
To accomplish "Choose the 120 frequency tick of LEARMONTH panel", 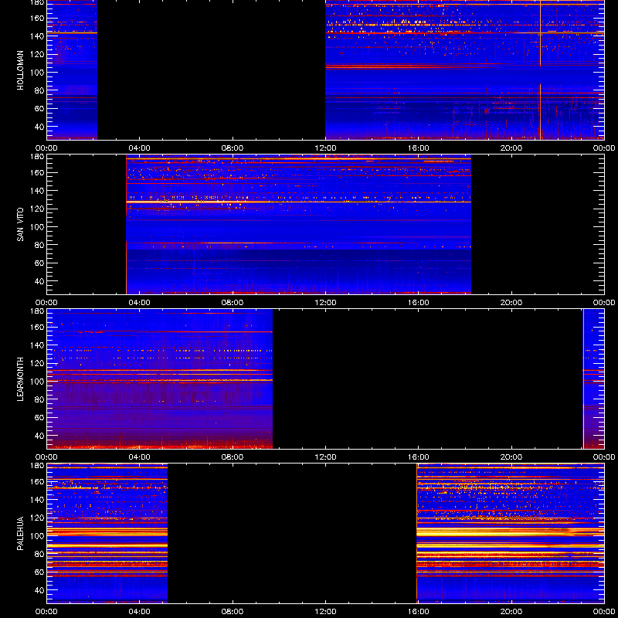I will click(x=39, y=363).
